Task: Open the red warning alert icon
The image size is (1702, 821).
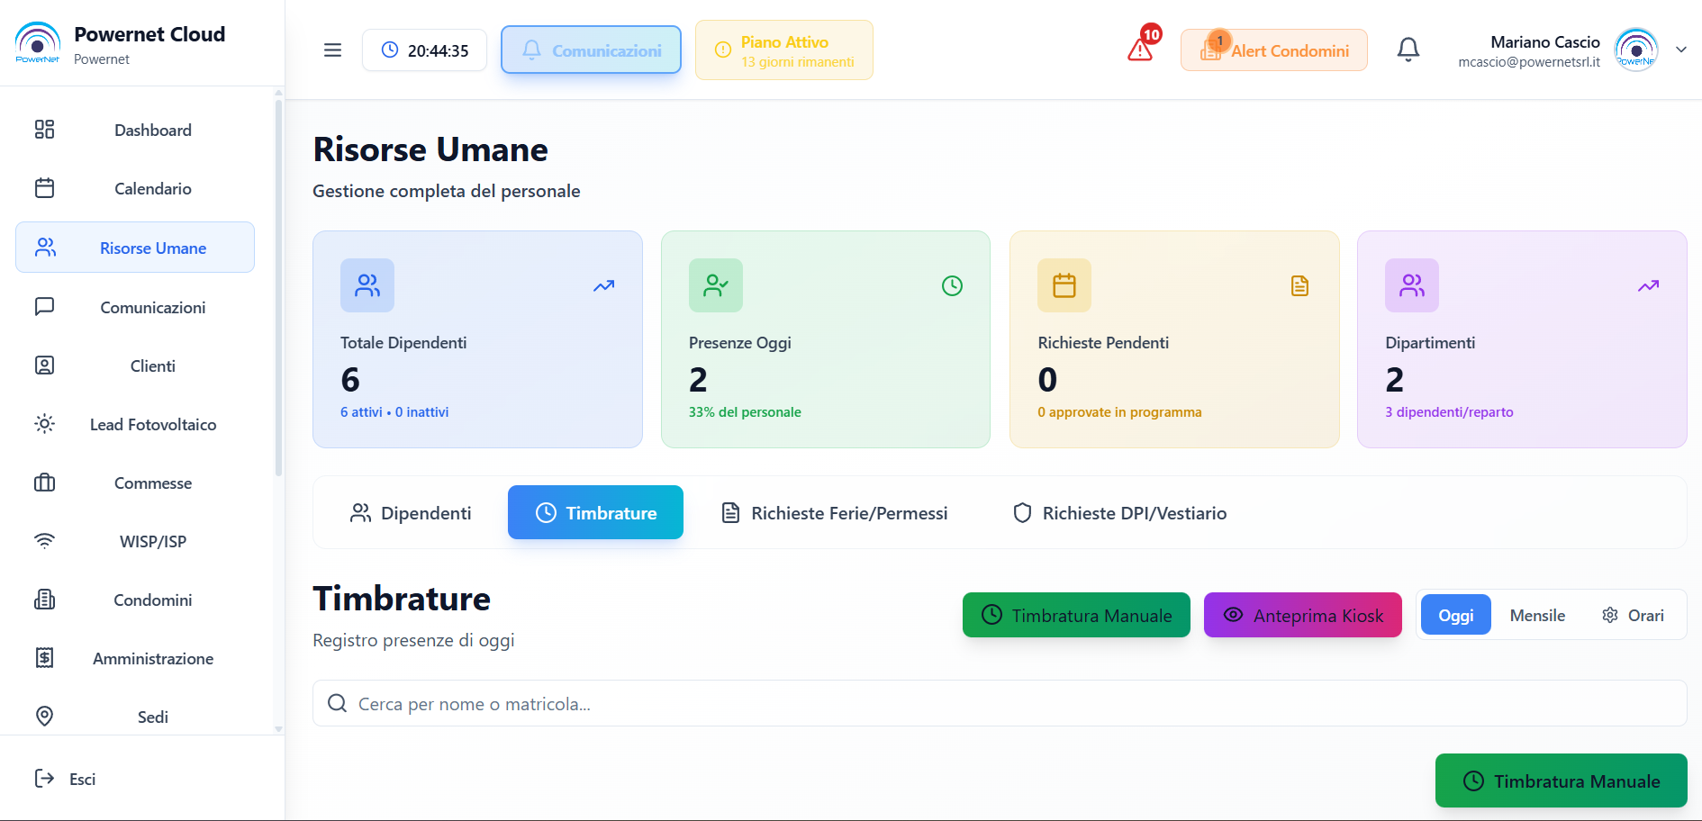Action: 1141,49
